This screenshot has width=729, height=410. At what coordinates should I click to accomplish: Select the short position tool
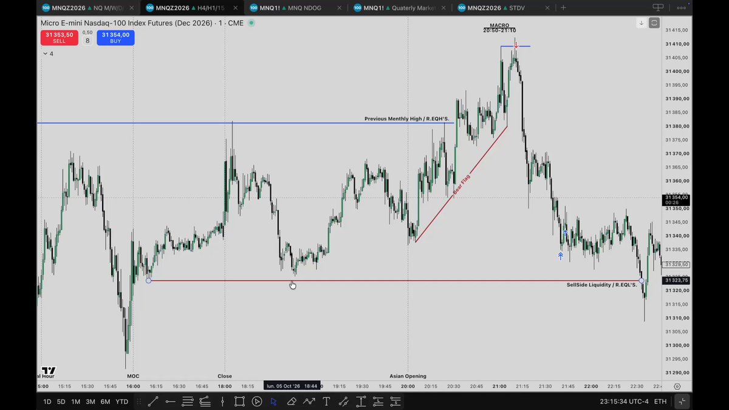[395, 401]
